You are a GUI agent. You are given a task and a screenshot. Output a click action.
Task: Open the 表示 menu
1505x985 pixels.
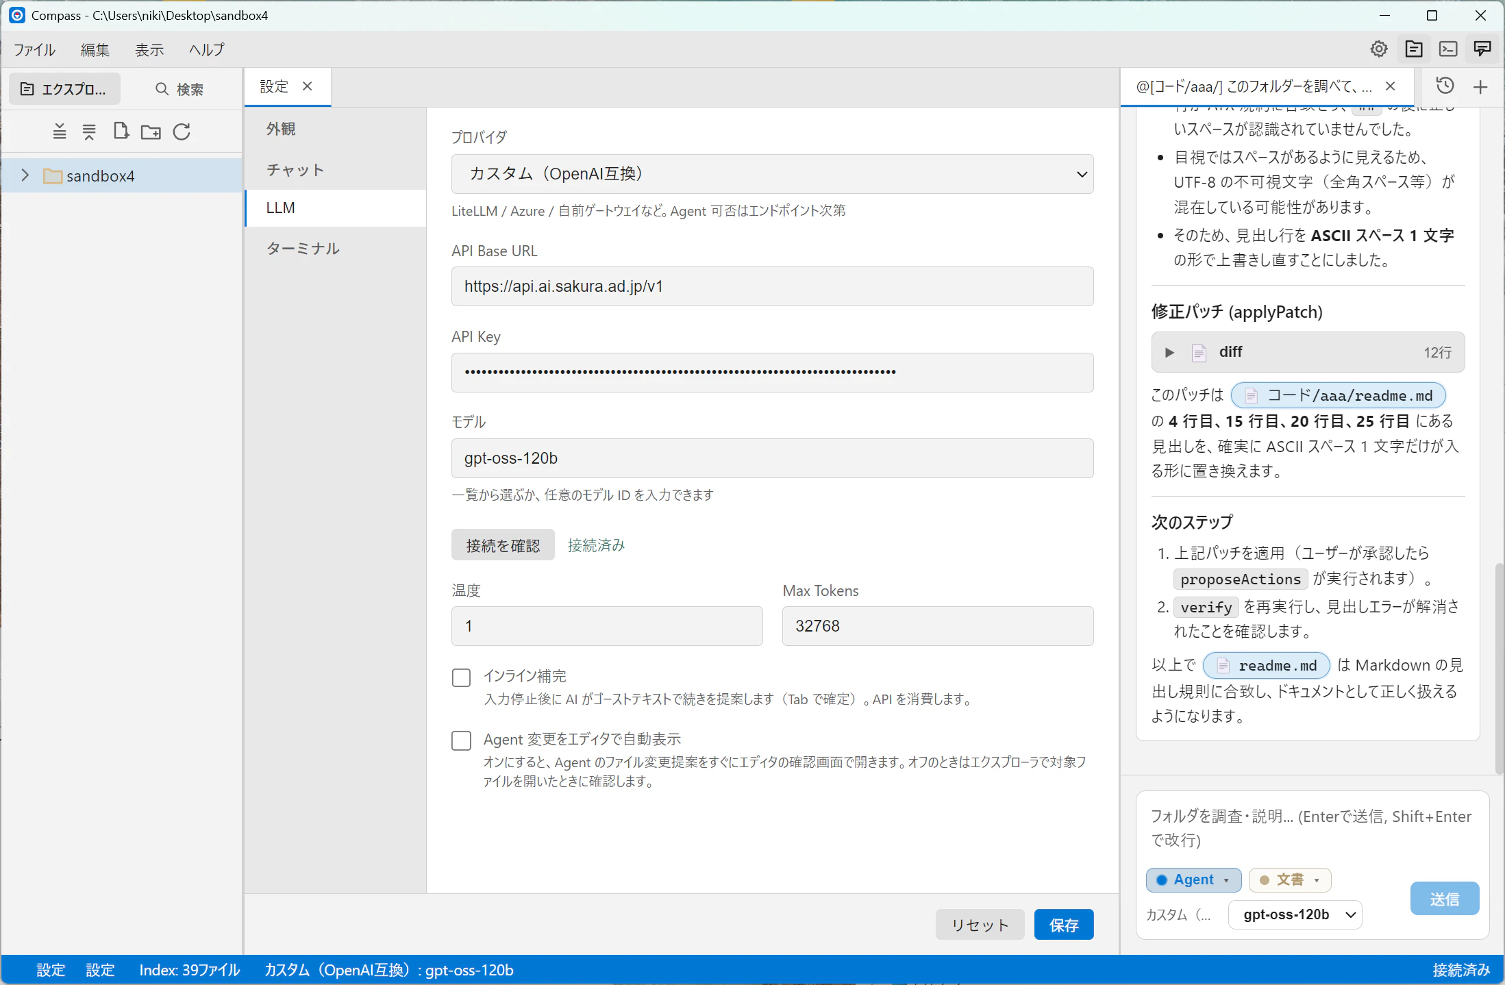149,49
